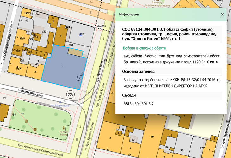Screen dimensions: 231x158
Task: Close the Информация popup
Action: (222, 15)
